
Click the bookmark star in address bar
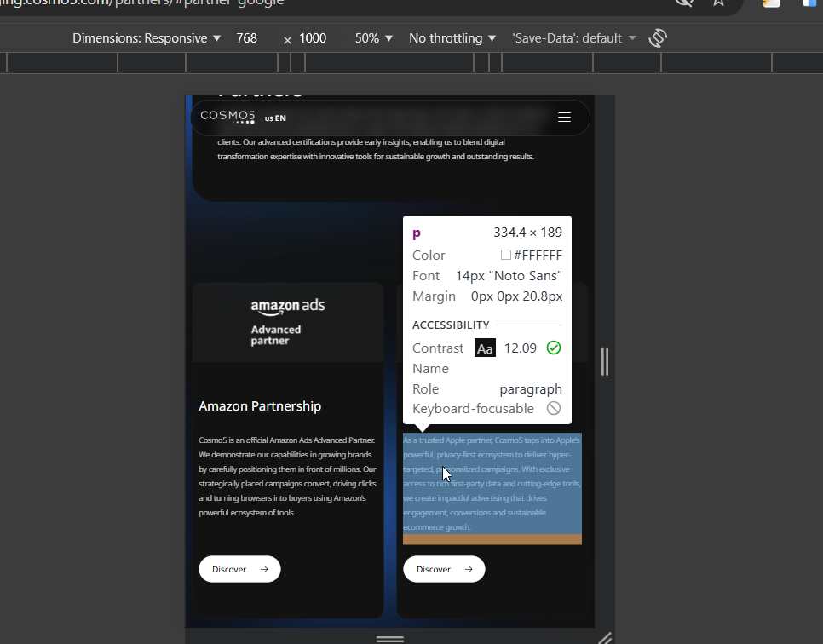coord(718,2)
